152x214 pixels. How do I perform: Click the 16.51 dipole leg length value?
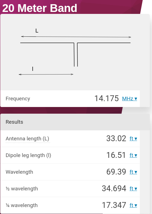[x=116, y=155]
